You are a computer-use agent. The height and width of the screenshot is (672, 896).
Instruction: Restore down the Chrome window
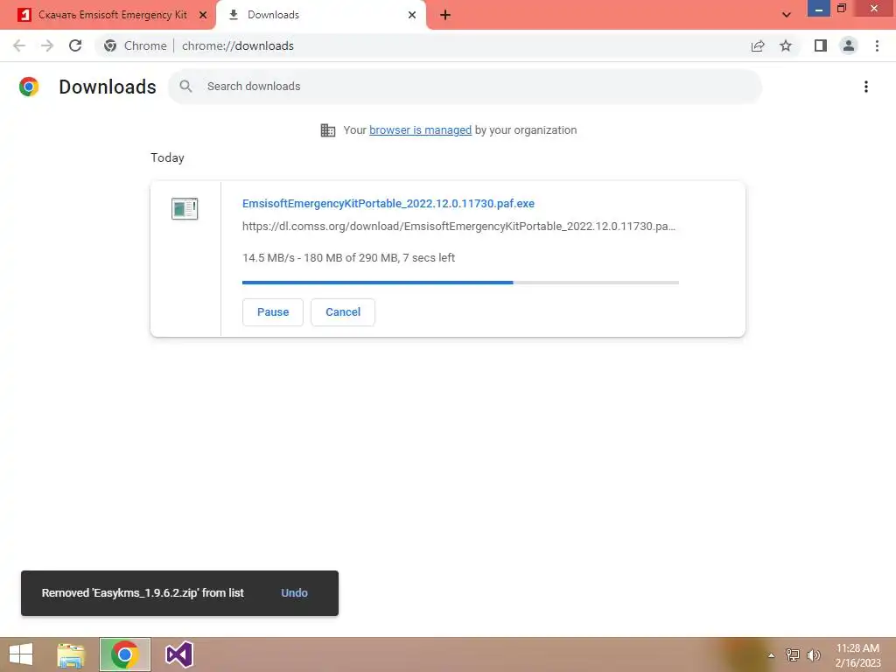842,8
